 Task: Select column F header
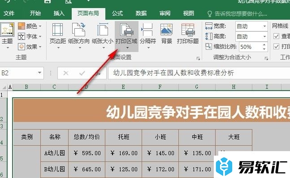pos(160,87)
